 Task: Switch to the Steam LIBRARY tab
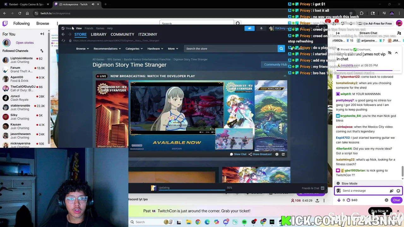[x=98, y=34]
